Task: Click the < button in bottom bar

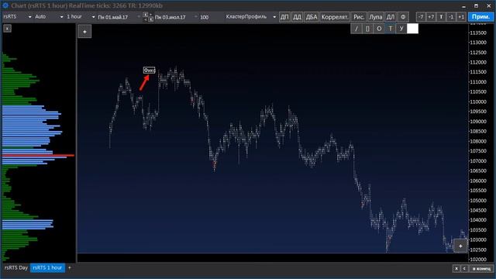Action: click(464, 268)
